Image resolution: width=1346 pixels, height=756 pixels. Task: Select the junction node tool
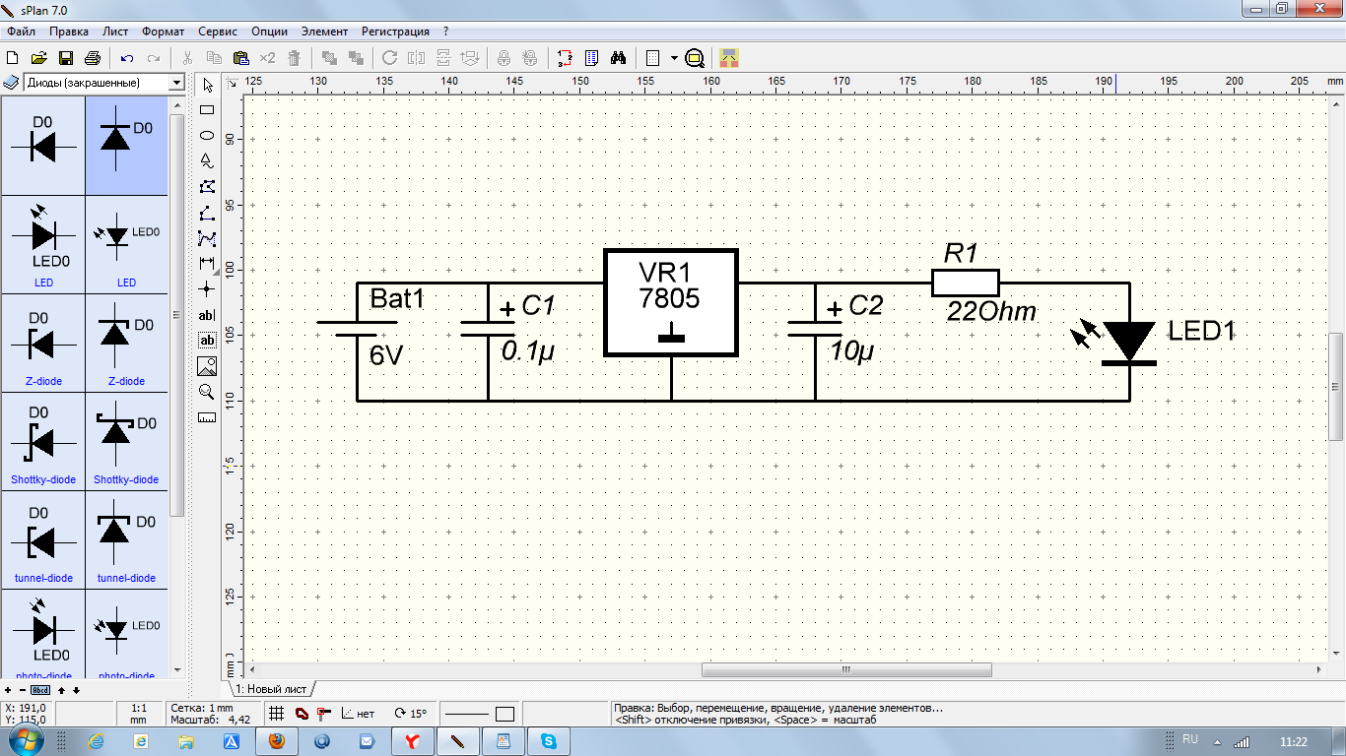pos(207,288)
